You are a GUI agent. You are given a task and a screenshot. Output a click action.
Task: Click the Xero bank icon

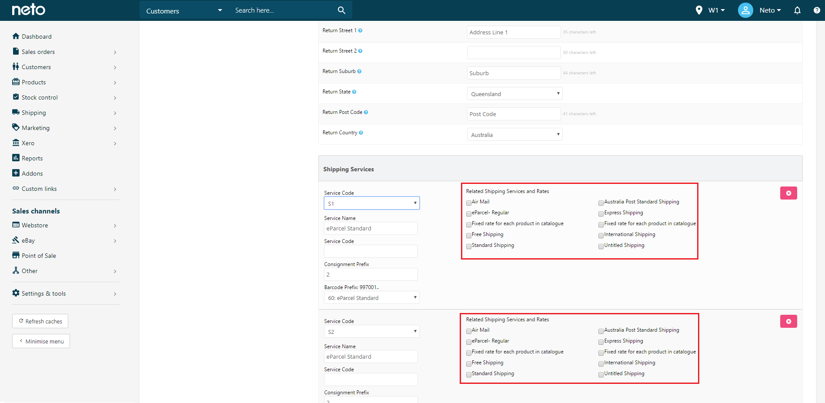click(16, 143)
